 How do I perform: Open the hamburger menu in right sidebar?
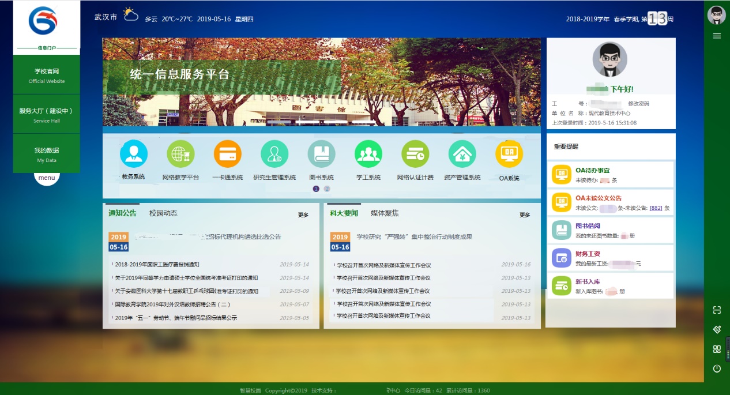click(x=717, y=36)
